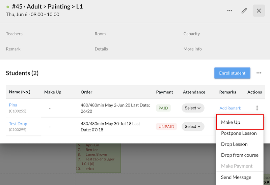Viewport: 270px width, 185px height.
Task: Click the PAID payment badge for Pina
Action: [x=163, y=108]
